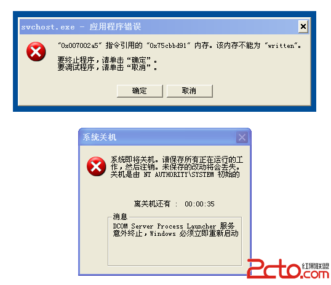Image resolution: width=331 pixels, height=285 pixels.
Task: Click the svchost.exe 应用程序错误 title bar
Action: 158,27
